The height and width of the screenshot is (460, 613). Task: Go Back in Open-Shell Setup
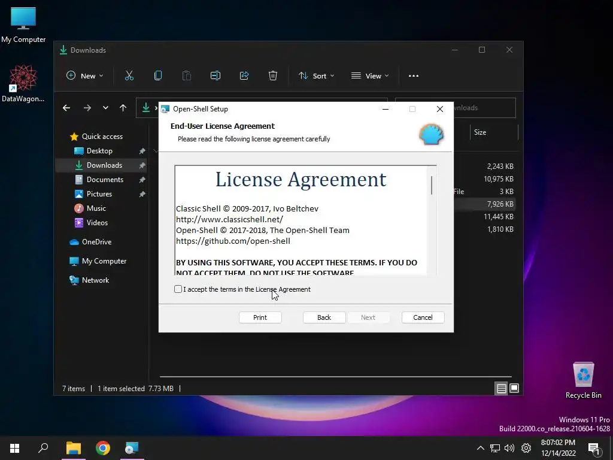[x=324, y=317]
